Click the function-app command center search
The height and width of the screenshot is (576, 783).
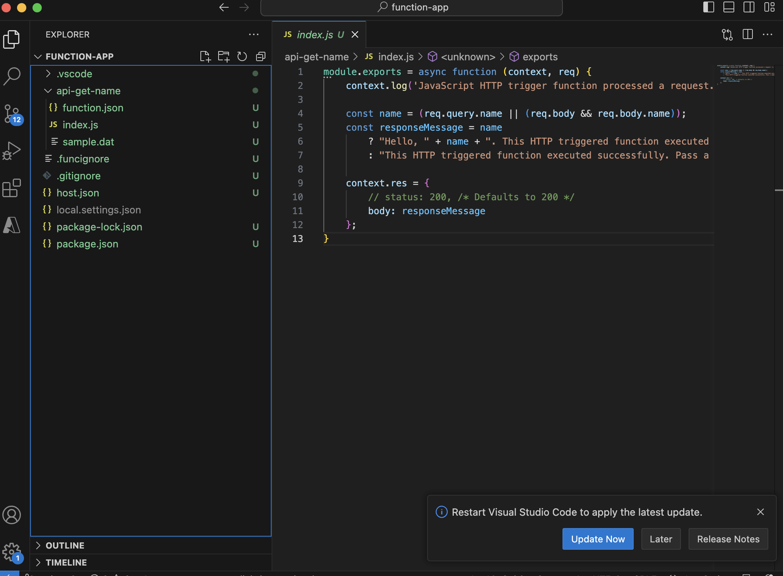click(412, 7)
